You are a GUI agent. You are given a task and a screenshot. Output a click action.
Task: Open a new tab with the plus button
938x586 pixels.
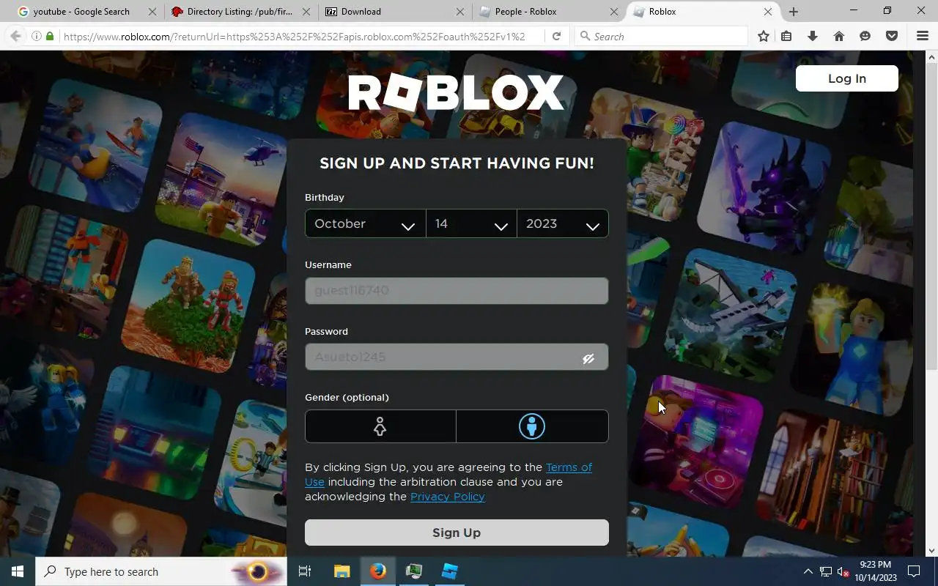[794, 12]
